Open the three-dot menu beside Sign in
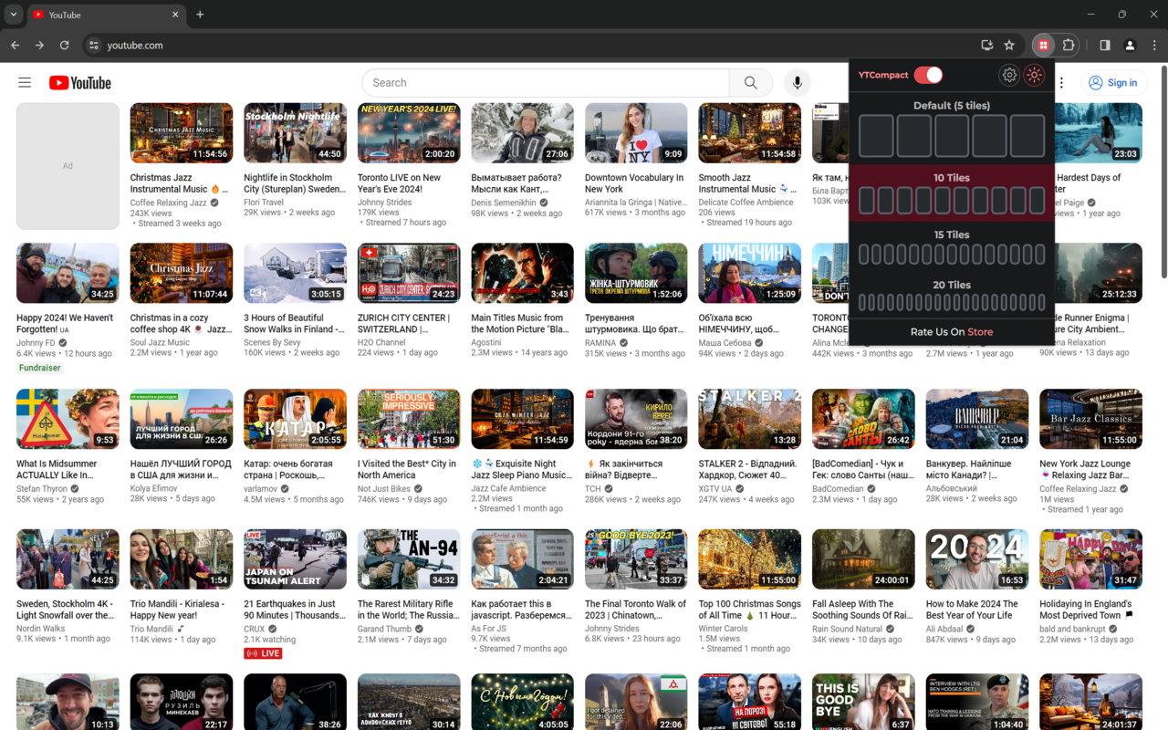Viewport: 1168px width, 730px height. [1060, 82]
